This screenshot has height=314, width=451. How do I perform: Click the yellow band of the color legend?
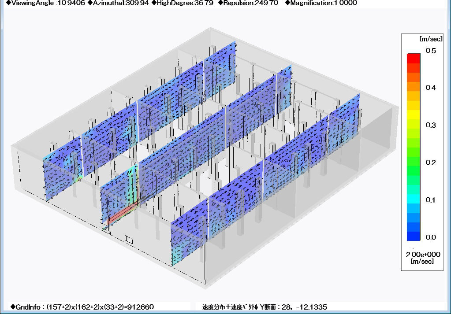click(x=414, y=115)
